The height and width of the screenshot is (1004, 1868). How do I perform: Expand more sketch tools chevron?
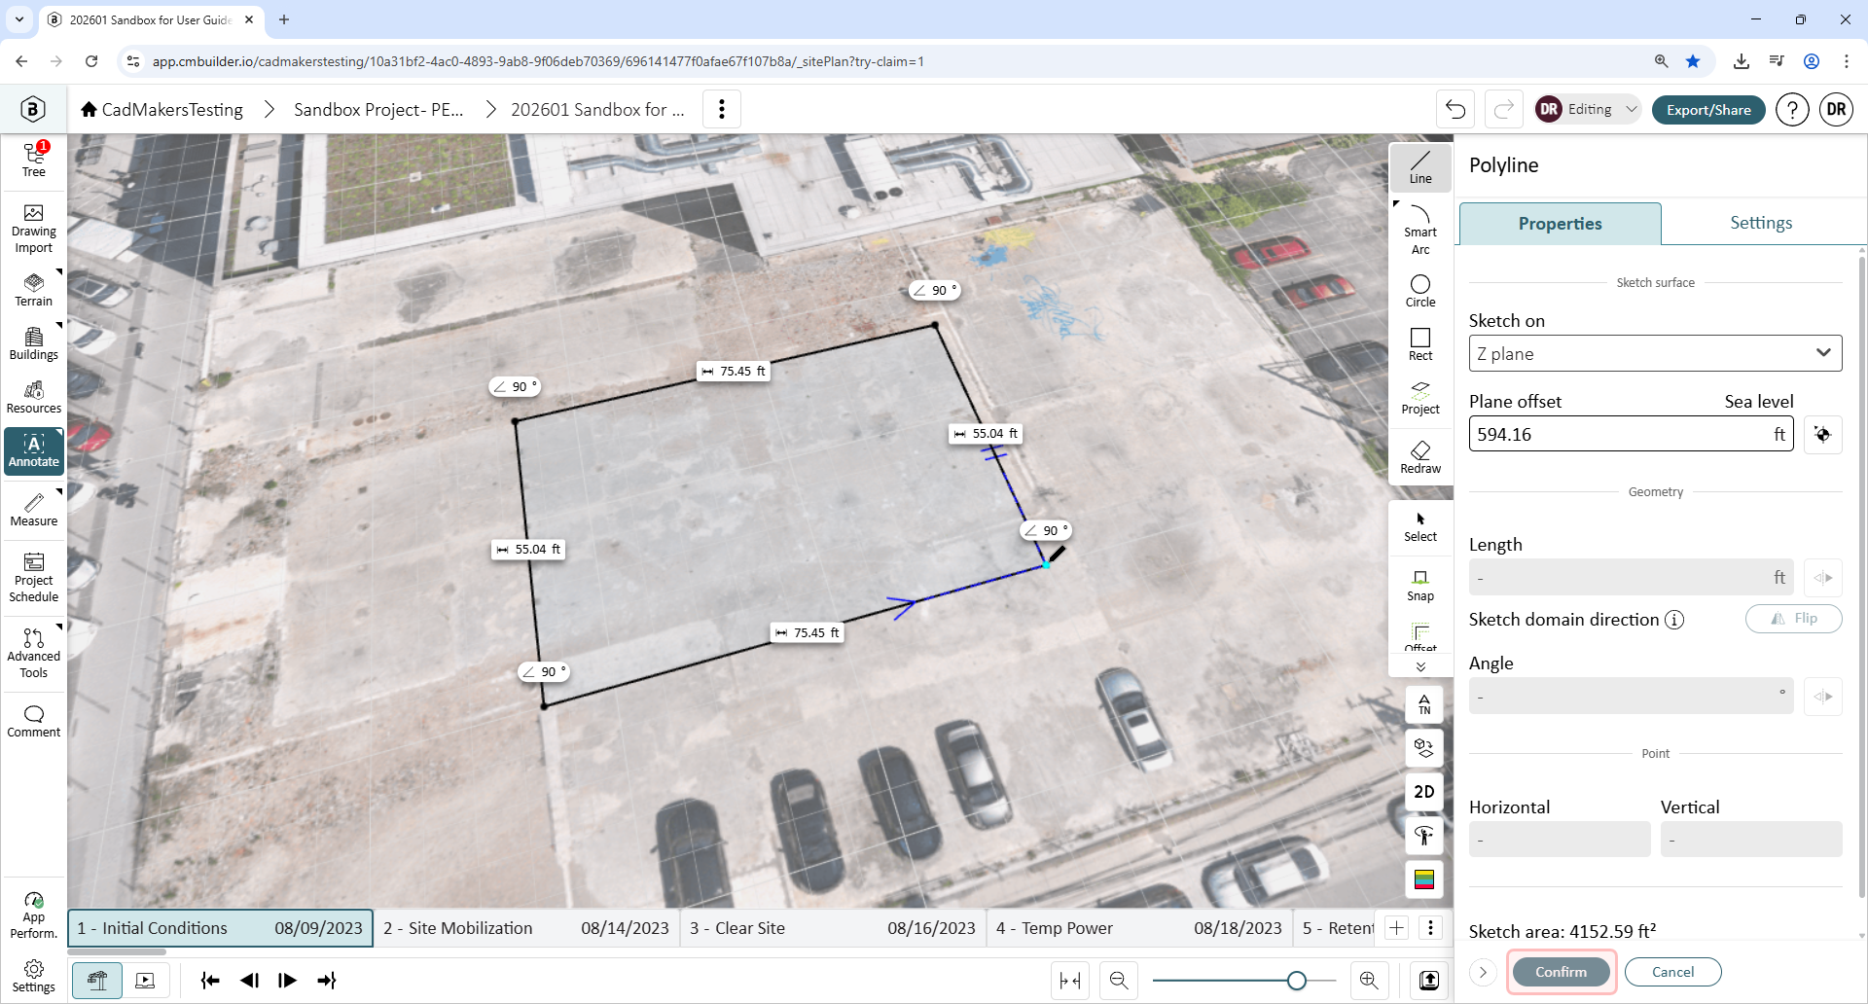tap(1420, 666)
